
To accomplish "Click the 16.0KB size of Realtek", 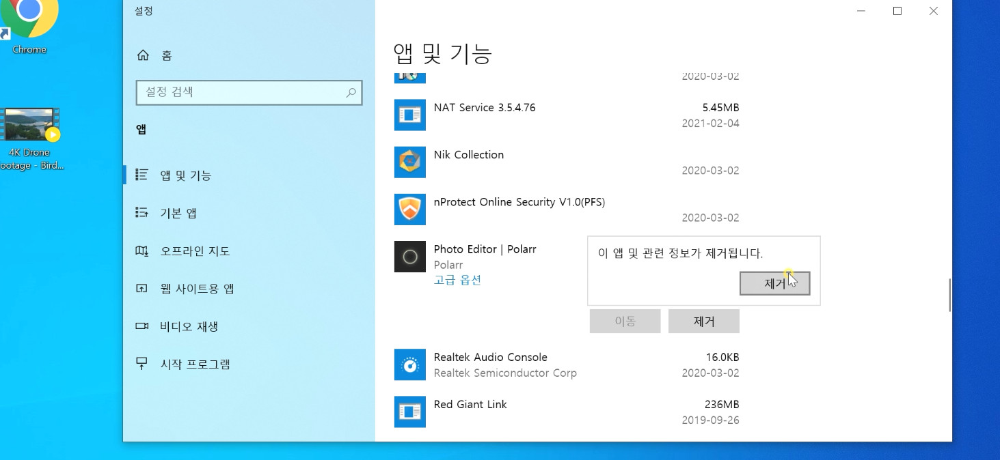I will click(x=722, y=357).
